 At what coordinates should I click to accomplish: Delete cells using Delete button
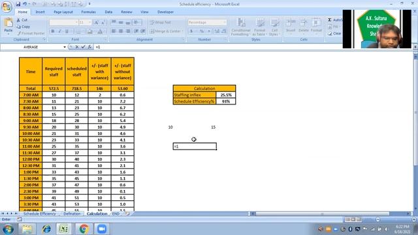click(303, 26)
